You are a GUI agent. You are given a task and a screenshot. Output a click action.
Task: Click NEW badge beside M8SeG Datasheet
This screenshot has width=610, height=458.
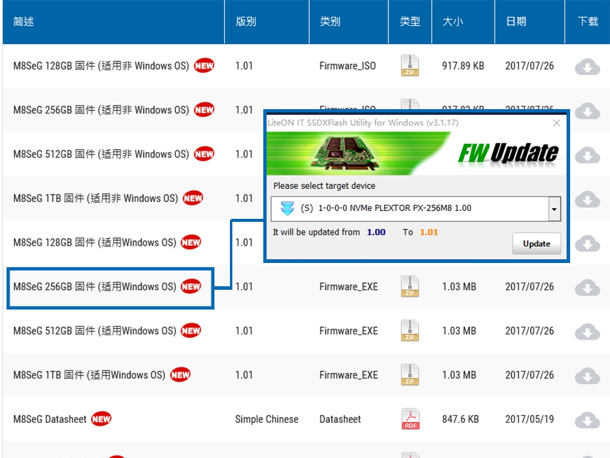coord(101,419)
